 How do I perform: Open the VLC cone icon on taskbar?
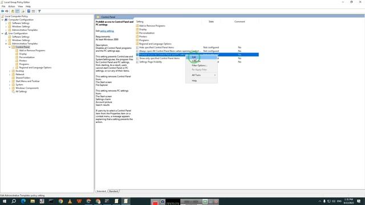70,201
